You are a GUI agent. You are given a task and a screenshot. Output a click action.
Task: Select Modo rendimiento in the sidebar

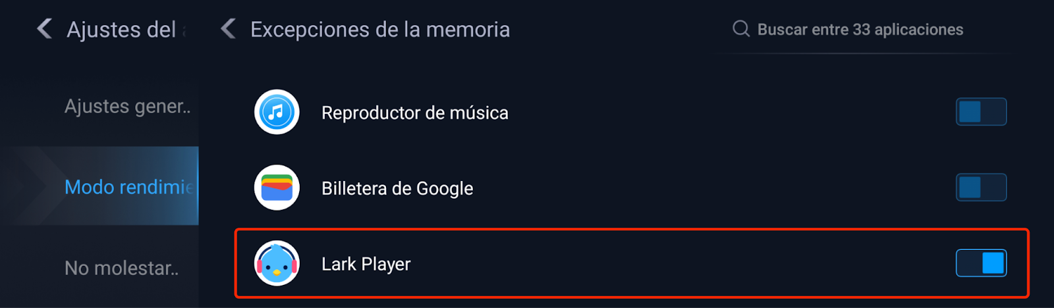coord(128,187)
